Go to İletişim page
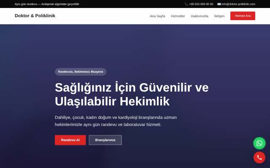The height and width of the screenshot is (168, 270). tap(219, 16)
